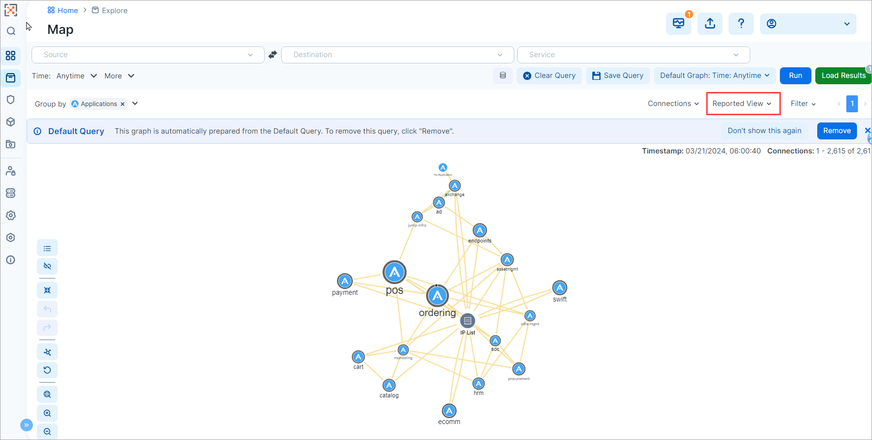Click the help question mark icon
Screen dimensions: 872x440
(741, 23)
